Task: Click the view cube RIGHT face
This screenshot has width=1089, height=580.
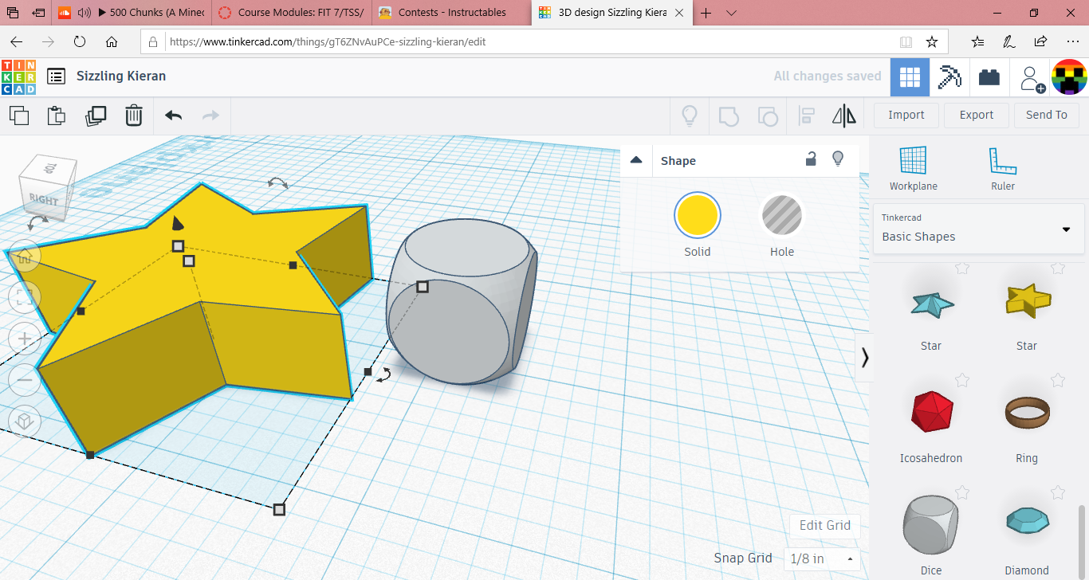Action: pyautogui.click(x=44, y=199)
